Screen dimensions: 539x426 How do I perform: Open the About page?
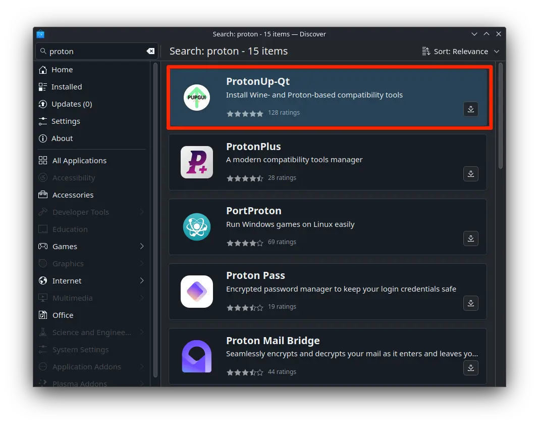pyautogui.click(x=92, y=138)
